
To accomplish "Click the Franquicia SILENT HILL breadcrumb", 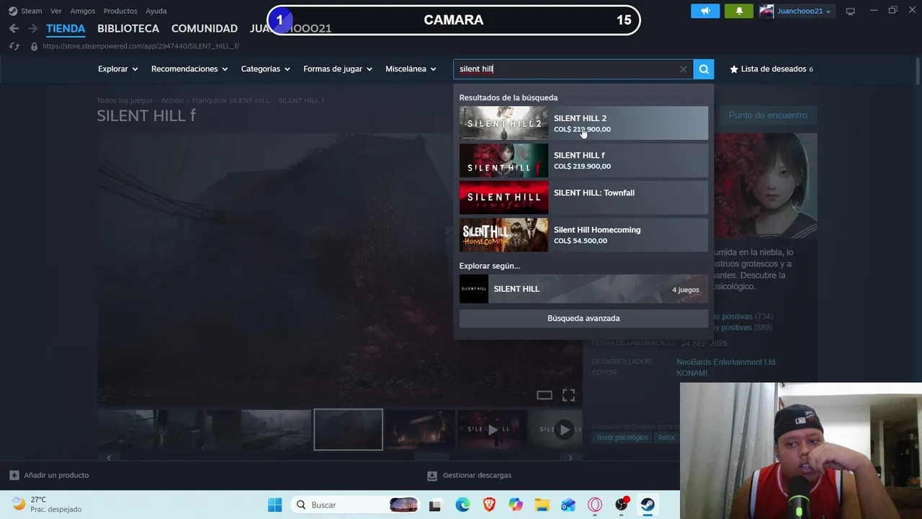I will point(231,100).
